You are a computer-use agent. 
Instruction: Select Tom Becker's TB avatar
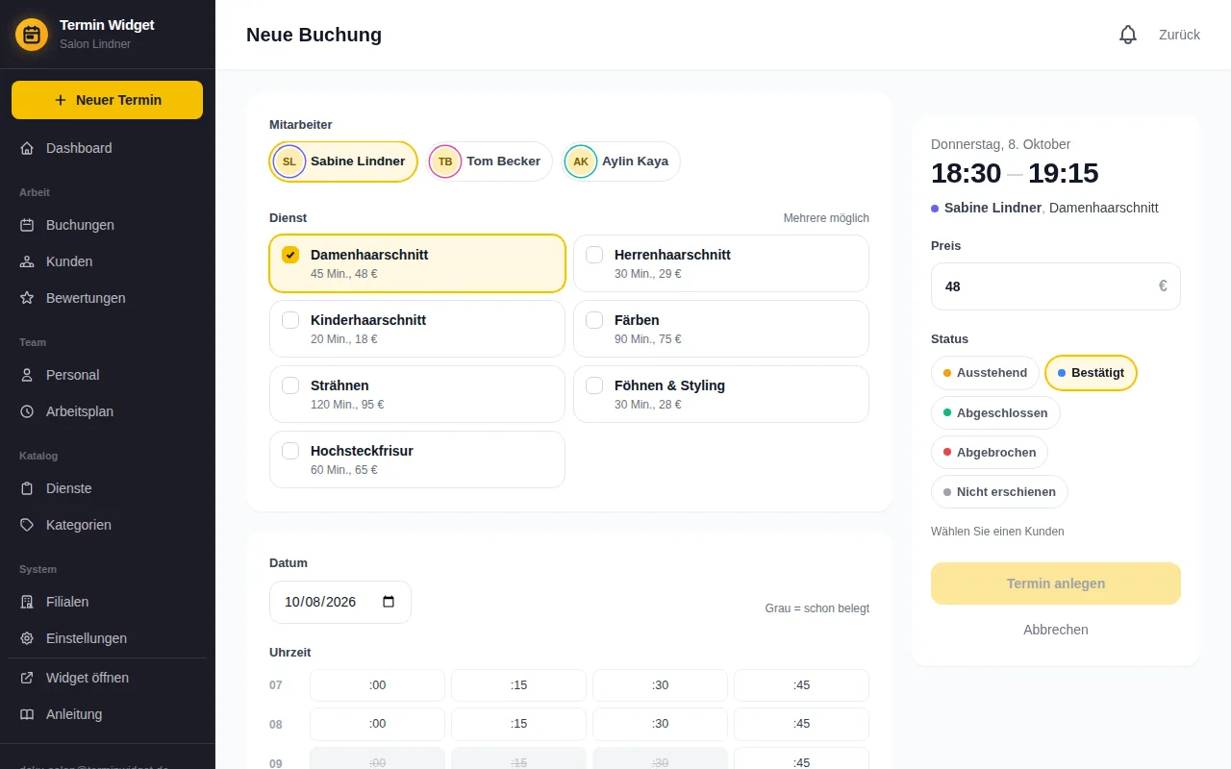(445, 161)
